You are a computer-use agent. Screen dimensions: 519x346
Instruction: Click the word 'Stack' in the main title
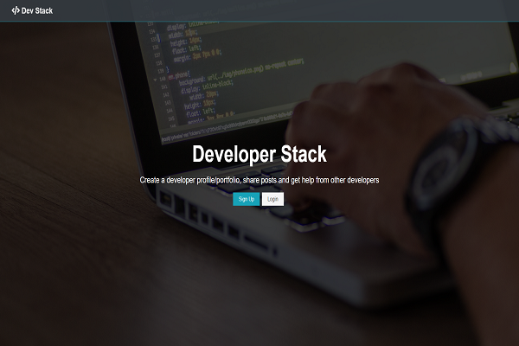click(304, 155)
